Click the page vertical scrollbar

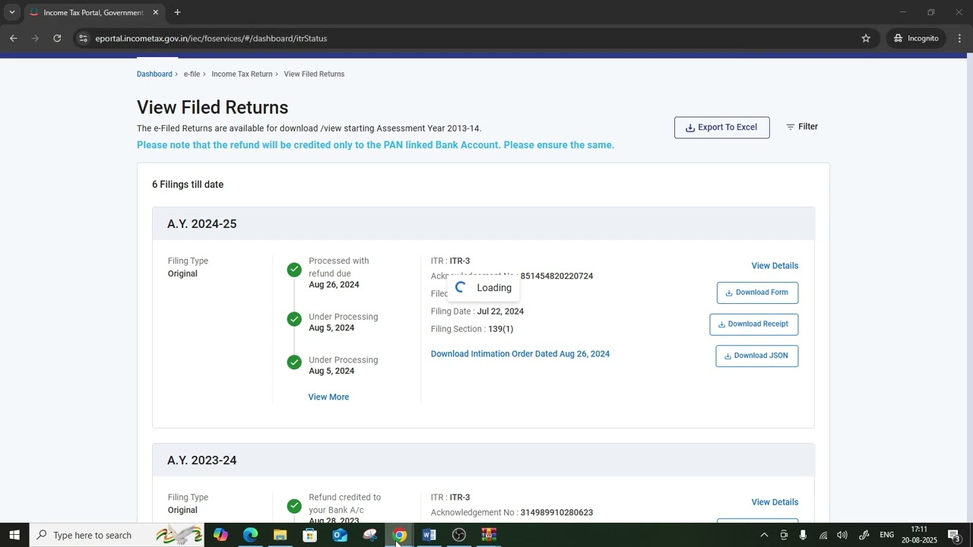969,289
